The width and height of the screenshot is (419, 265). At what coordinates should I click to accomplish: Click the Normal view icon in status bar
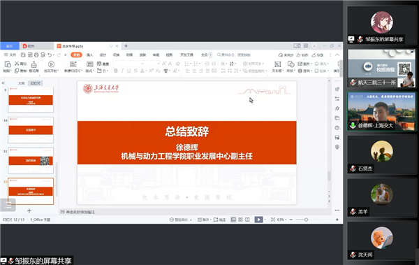(233, 220)
